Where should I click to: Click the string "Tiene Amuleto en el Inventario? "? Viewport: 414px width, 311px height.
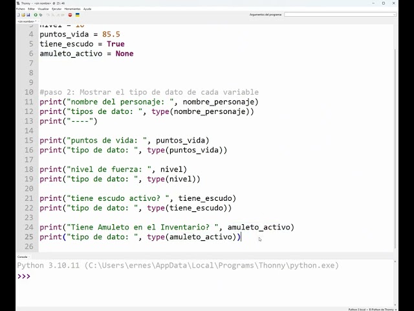tap(142, 227)
